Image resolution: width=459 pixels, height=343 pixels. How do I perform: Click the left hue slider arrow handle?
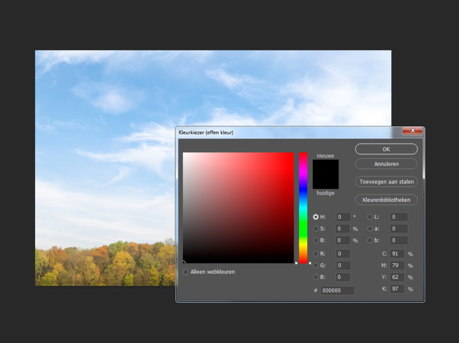296,263
